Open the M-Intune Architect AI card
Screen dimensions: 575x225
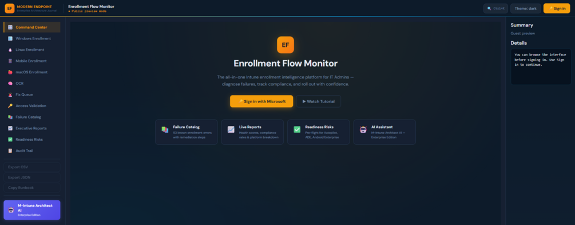32,210
